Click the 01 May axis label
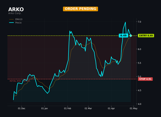The image size is (161, 117). pos(134,108)
